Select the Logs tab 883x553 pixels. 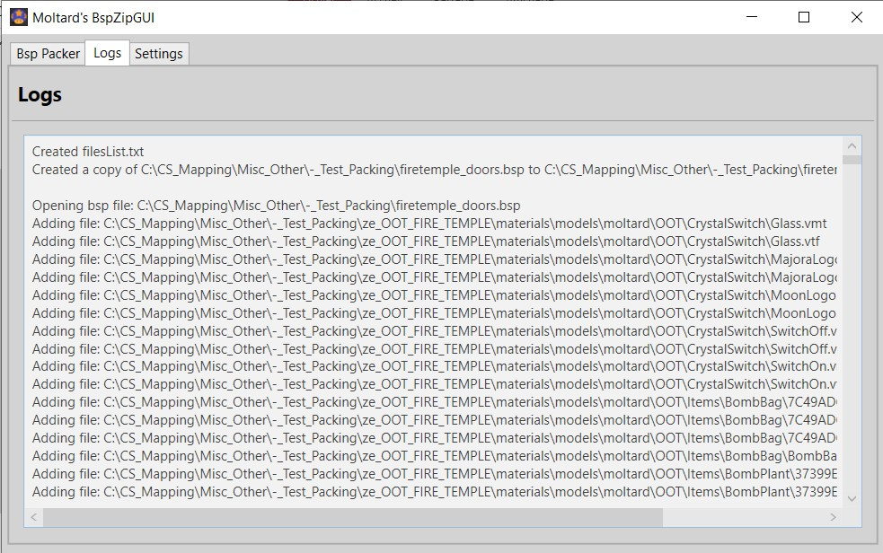107,53
